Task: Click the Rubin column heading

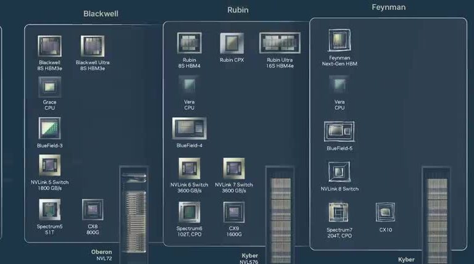Action: point(238,10)
